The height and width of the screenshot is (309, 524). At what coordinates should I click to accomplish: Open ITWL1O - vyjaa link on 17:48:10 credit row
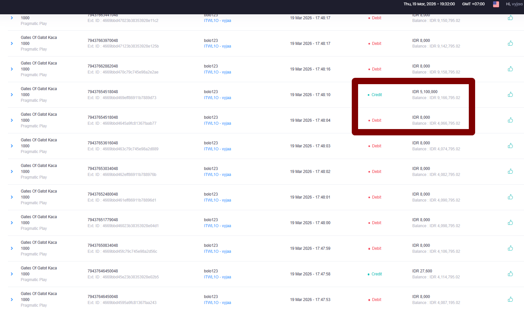coord(217,98)
